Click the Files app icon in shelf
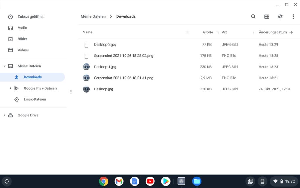 197,181
